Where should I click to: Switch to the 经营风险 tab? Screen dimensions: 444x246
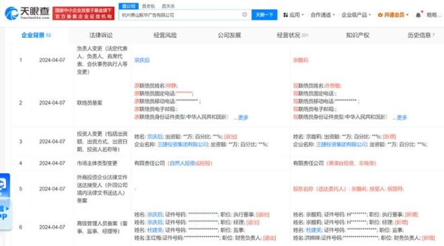(x=165, y=35)
